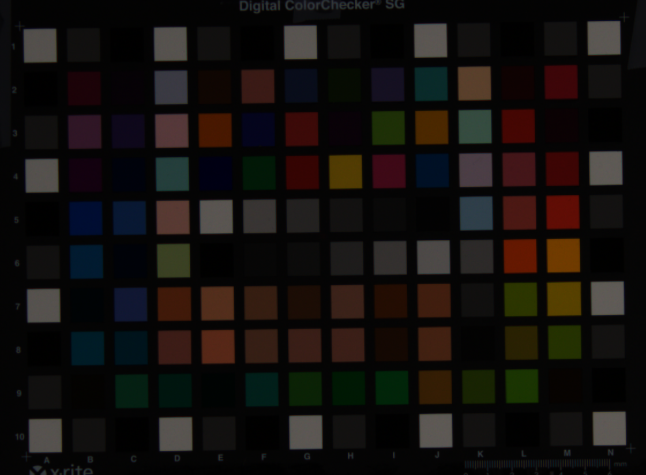Choose the dark green patch at C9
The image size is (646, 475).
pos(132,391)
